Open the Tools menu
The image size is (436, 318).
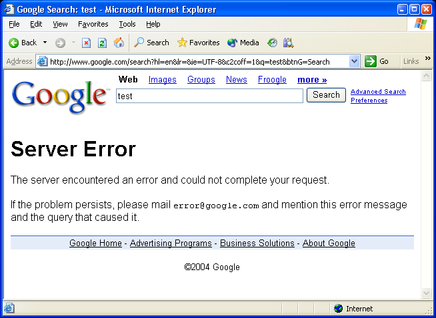coord(127,24)
